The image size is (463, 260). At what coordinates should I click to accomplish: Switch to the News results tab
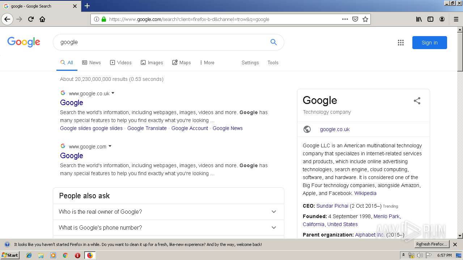92,62
